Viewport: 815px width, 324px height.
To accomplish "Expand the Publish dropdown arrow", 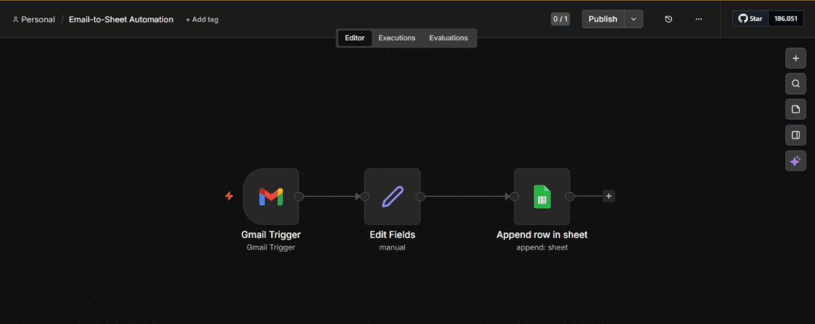I will pos(633,19).
